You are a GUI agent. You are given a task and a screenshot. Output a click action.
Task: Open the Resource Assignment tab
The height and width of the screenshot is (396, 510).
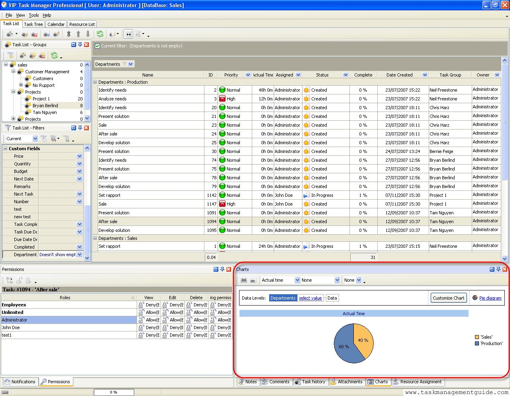(417, 382)
